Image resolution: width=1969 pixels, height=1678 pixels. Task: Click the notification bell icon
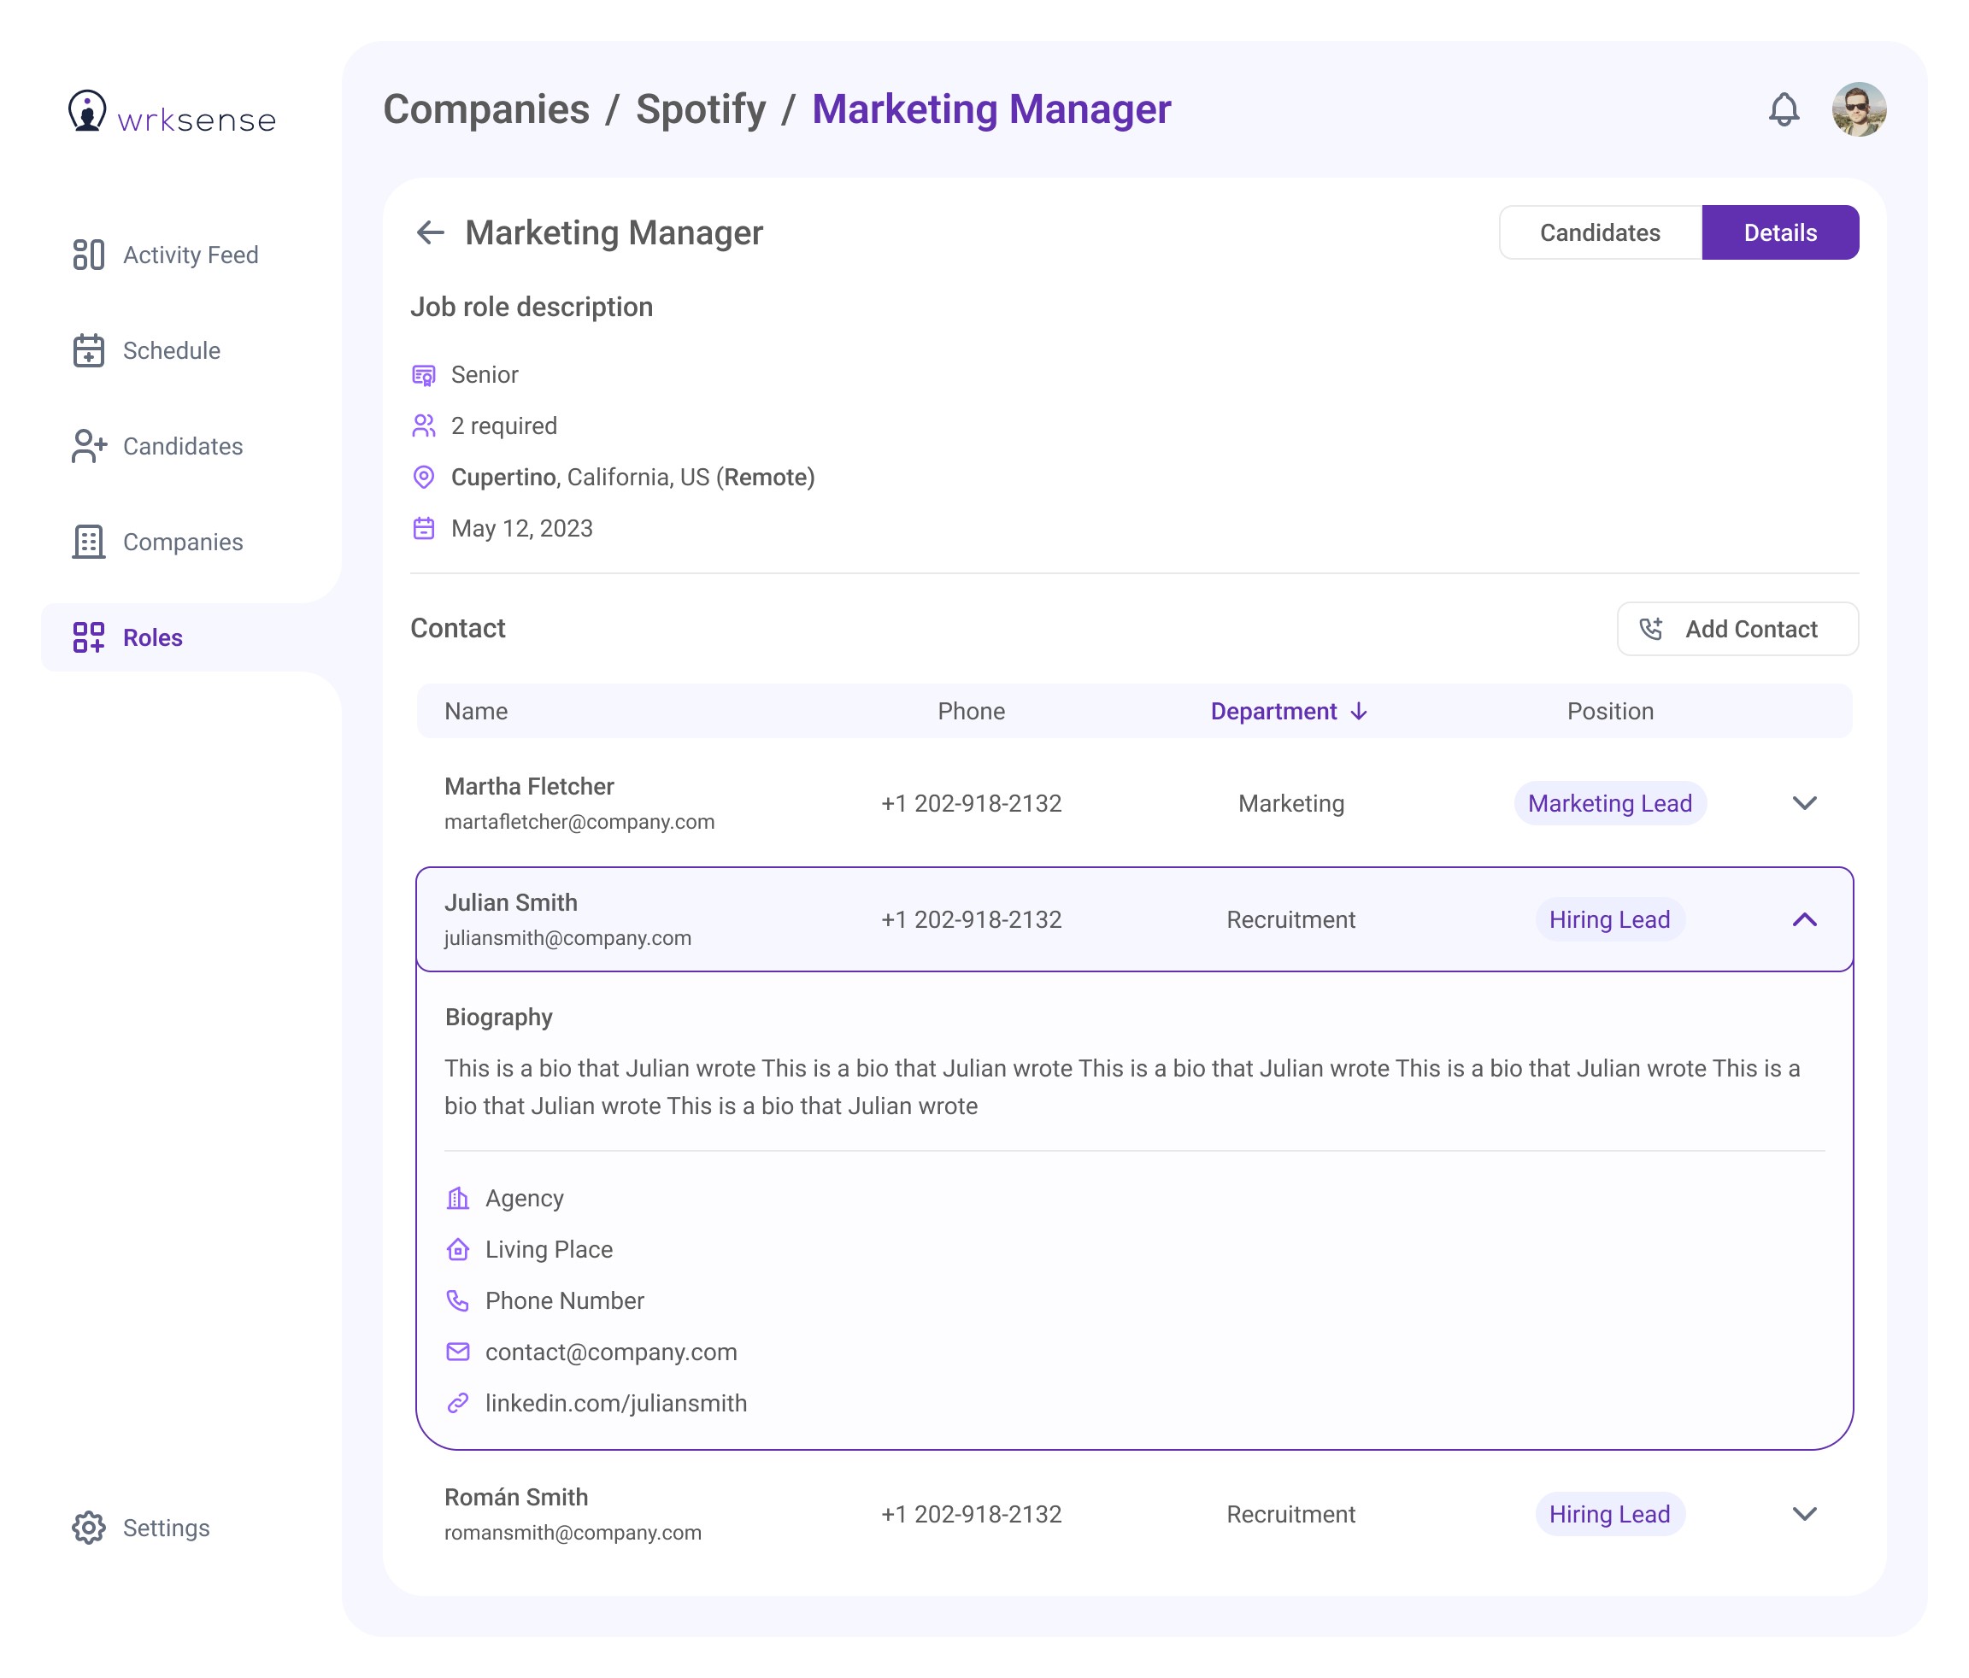(x=1783, y=109)
